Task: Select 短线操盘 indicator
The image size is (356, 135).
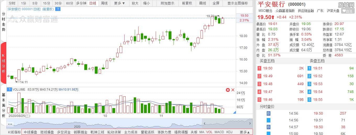Action: point(47,132)
